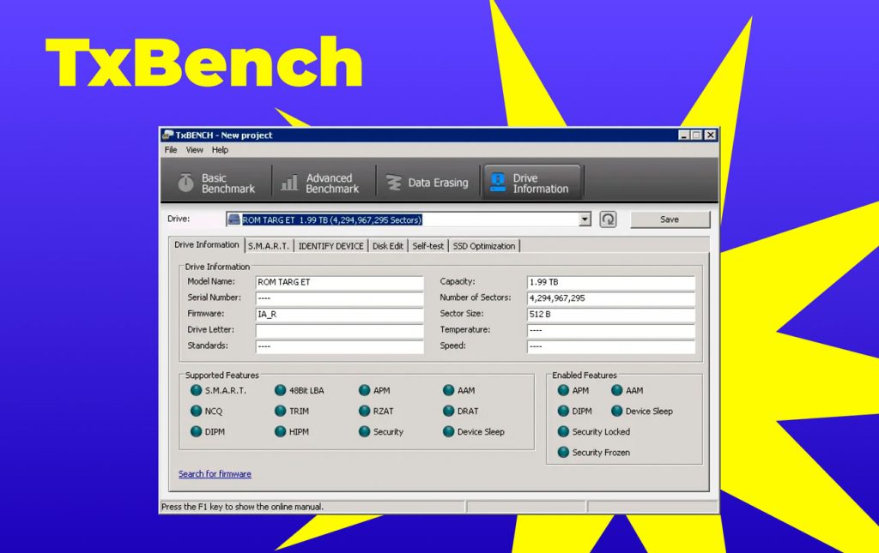Click the Standards field
This screenshot has width=879, height=553.
(339, 346)
